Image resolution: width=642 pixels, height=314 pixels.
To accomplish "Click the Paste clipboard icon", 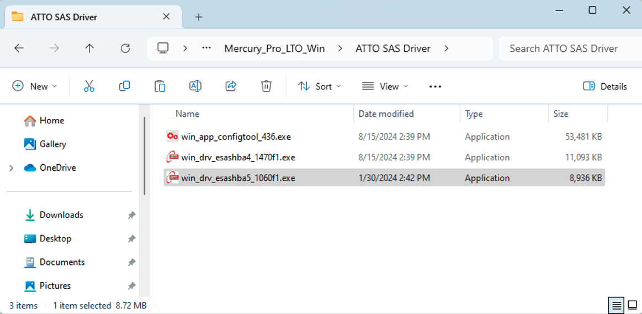I will tap(160, 86).
